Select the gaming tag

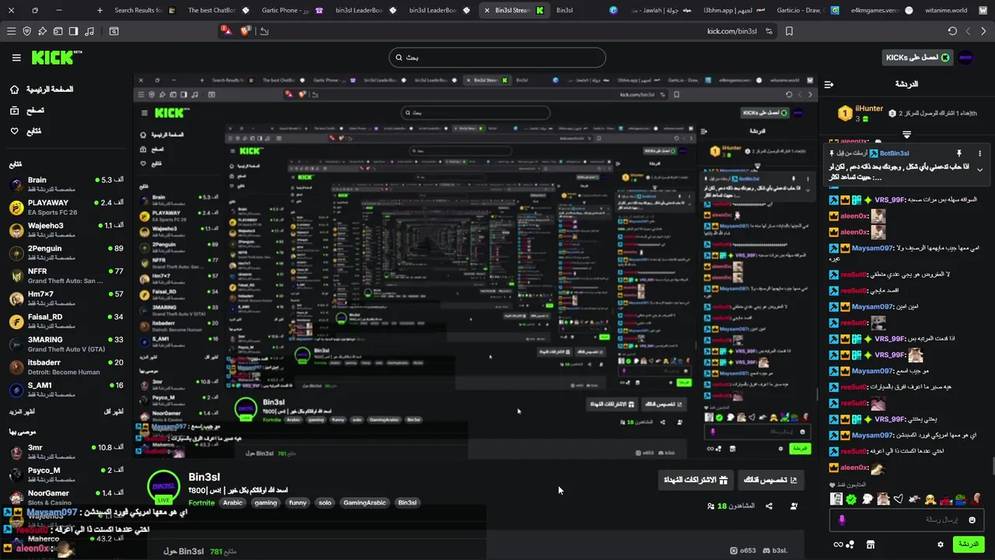pyautogui.click(x=266, y=502)
